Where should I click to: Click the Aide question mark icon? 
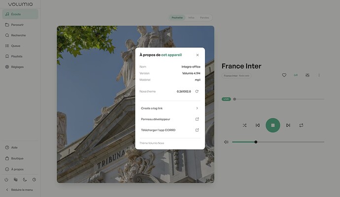7,147
